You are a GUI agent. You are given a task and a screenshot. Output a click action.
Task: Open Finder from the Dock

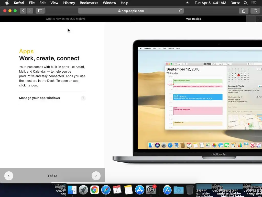click(72, 190)
